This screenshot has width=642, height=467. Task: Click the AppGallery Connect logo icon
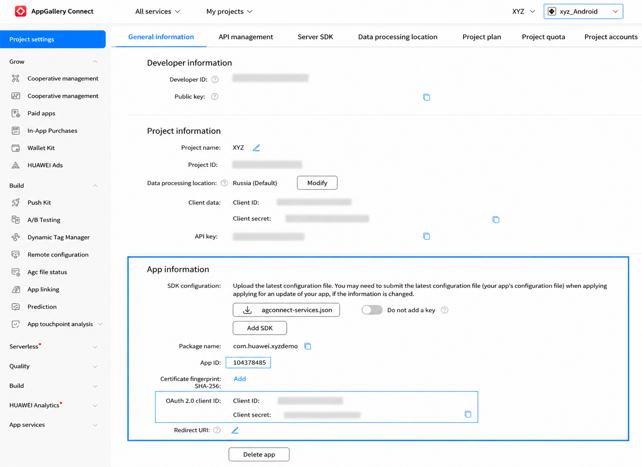(x=21, y=11)
